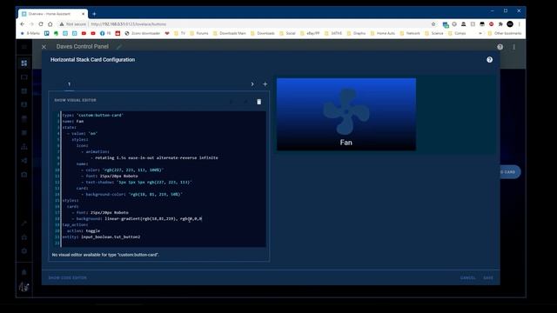Open Home Assistant header help icon
Viewport: 557px width, 313px height.
[500, 47]
